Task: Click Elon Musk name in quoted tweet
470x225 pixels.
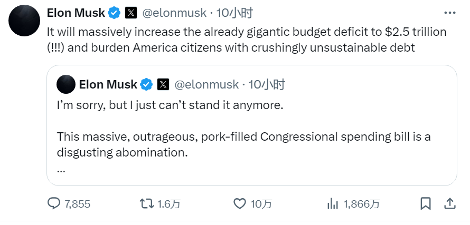Action: (108, 84)
